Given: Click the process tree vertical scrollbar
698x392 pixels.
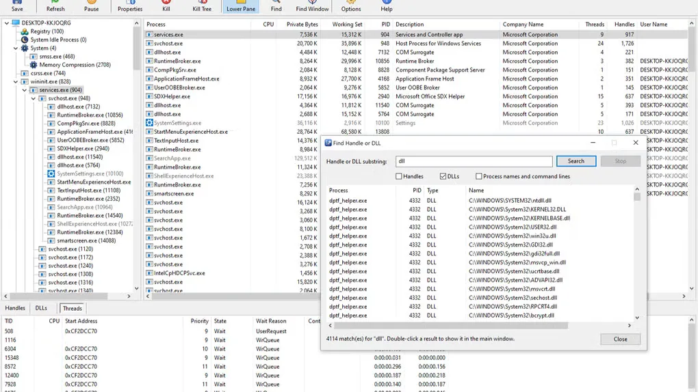Looking at the screenshot, I should (x=136, y=48).
